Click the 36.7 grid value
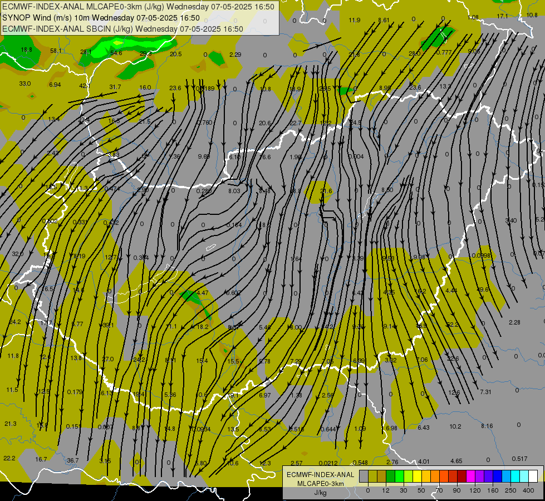Viewport: 545px width, 501px height. [x=72, y=460]
